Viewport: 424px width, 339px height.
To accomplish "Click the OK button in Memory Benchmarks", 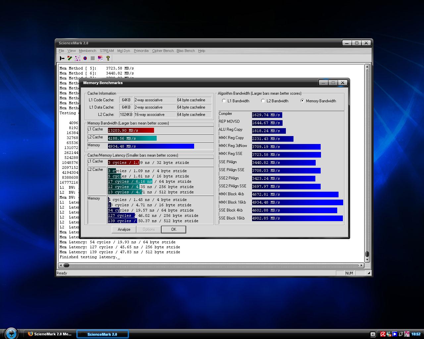I will [174, 229].
